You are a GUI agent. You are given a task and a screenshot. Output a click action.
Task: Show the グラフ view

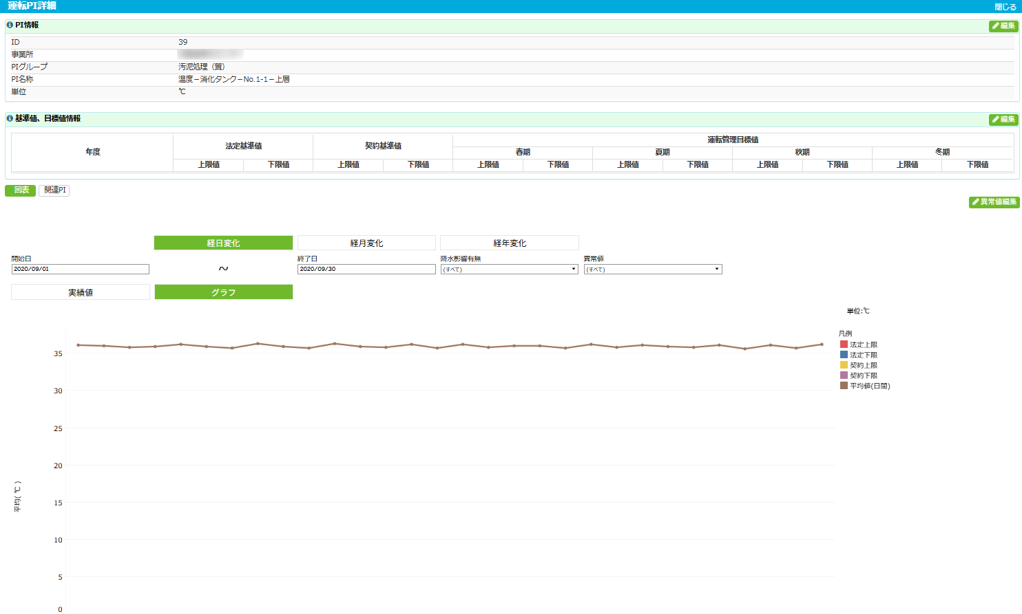[223, 292]
